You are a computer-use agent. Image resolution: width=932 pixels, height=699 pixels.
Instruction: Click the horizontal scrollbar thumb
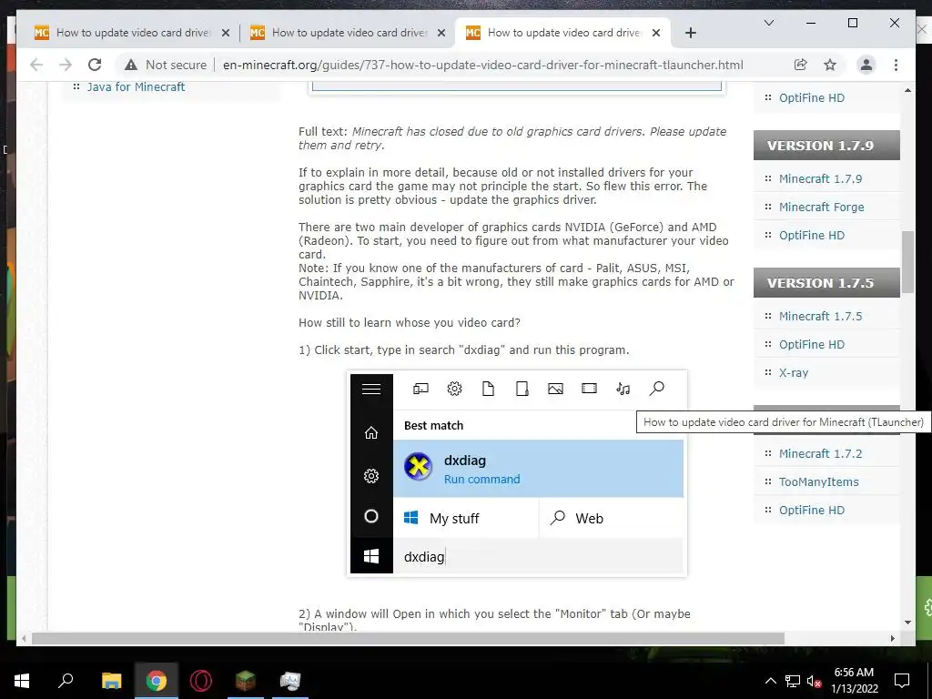pyautogui.click(x=408, y=638)
